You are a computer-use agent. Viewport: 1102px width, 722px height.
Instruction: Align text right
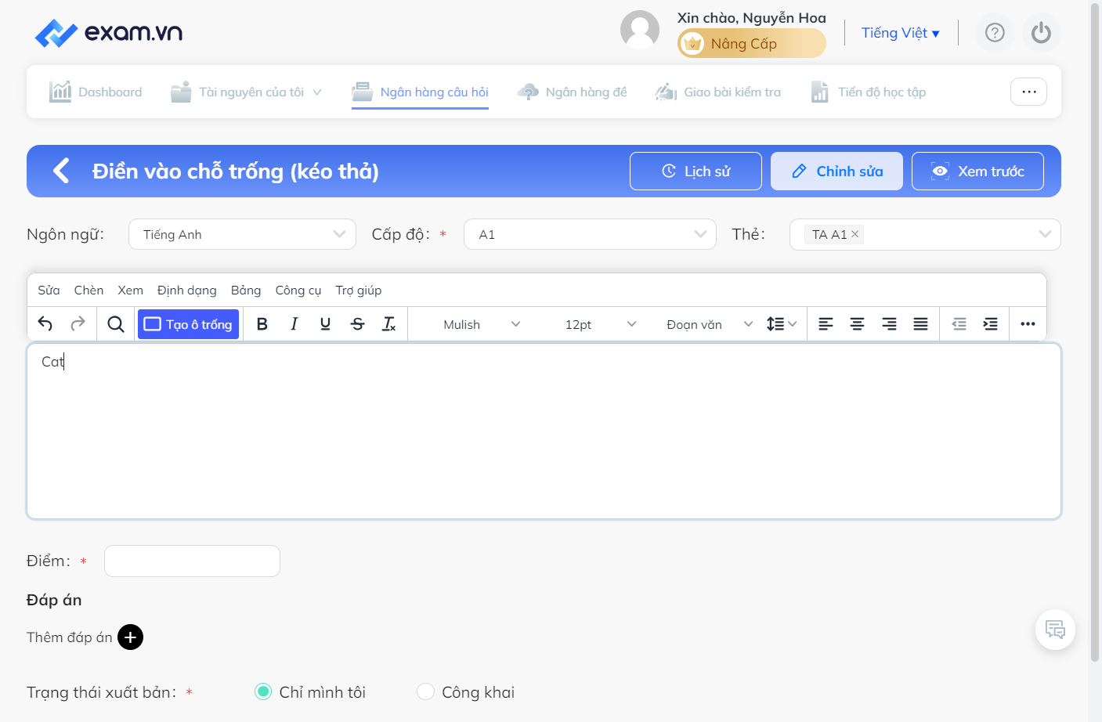[889, 324]
